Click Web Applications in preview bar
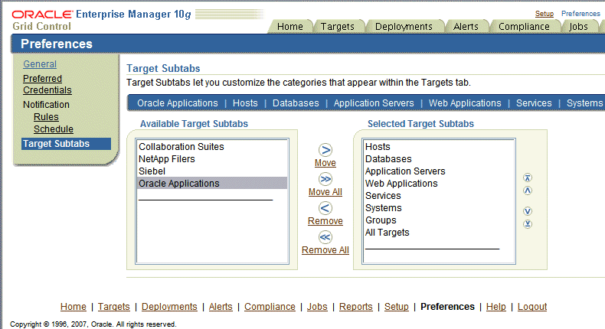Screen dimensions: 605x329 (x=465, y=103)
